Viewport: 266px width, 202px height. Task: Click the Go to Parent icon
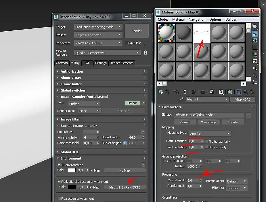point(246,92)
